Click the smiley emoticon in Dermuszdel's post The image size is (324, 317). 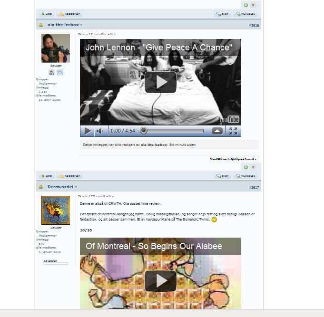[x=214, y=220]
